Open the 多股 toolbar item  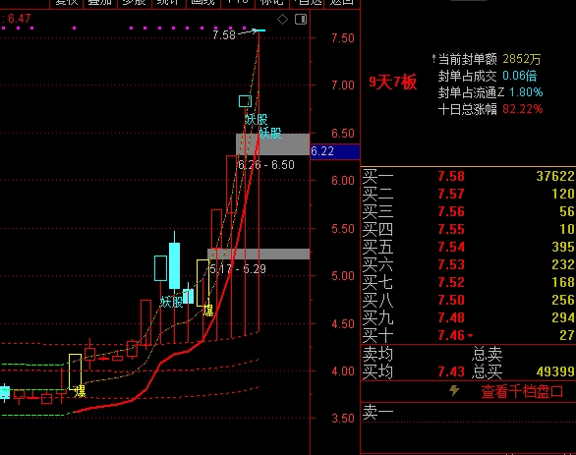point(134,2)
